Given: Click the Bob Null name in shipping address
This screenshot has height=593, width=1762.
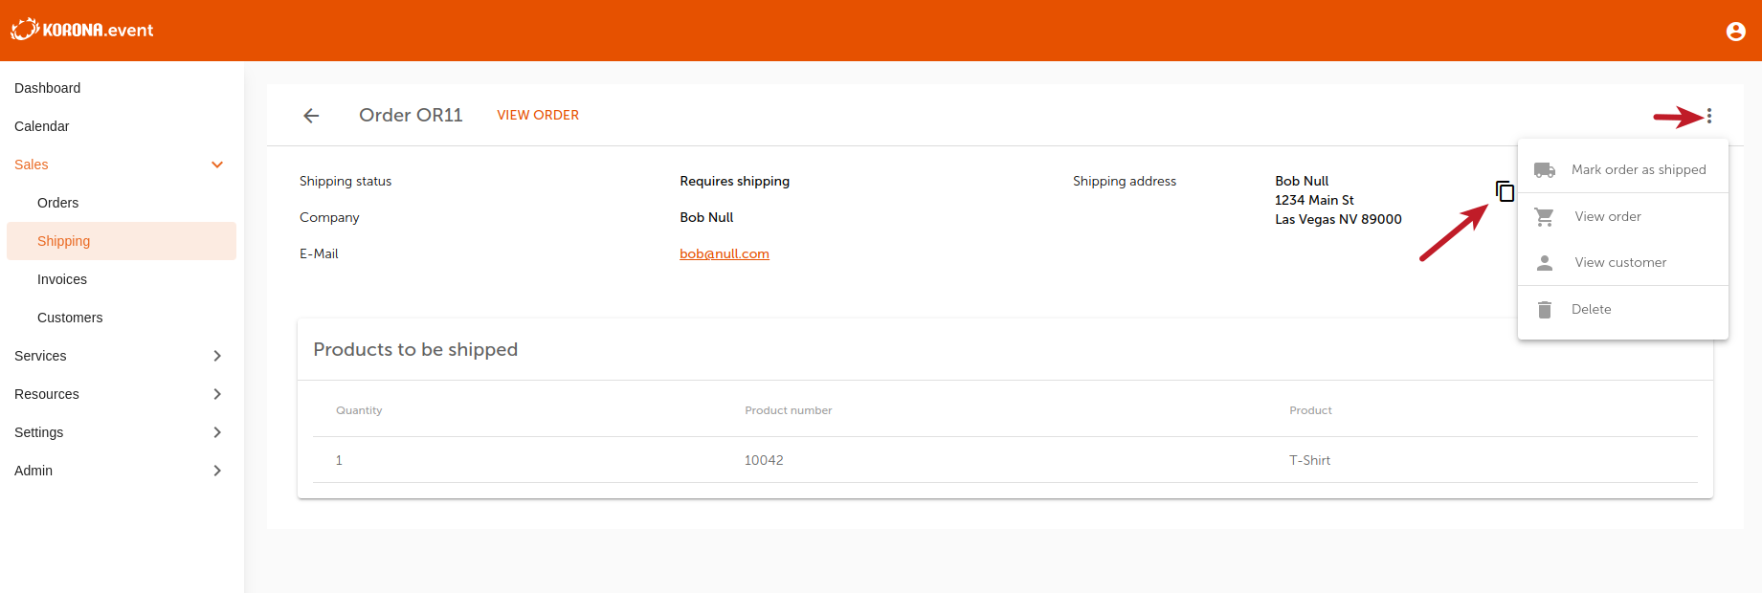Looking at the screenshot, I should point(1302,182).
